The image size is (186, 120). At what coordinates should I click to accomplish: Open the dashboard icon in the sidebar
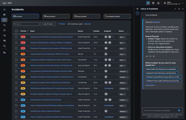(4, 15)
